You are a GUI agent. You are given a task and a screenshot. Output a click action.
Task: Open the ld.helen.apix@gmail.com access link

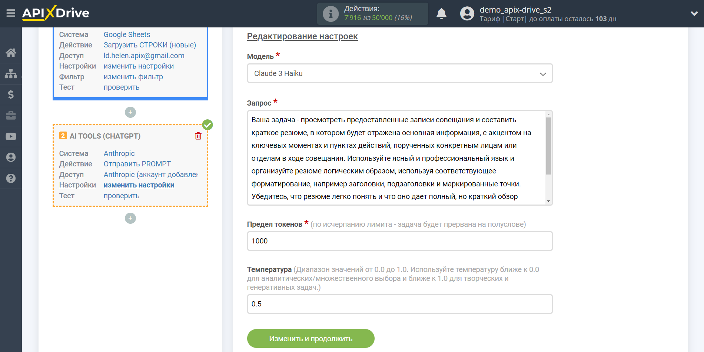[x=144, y=56]
